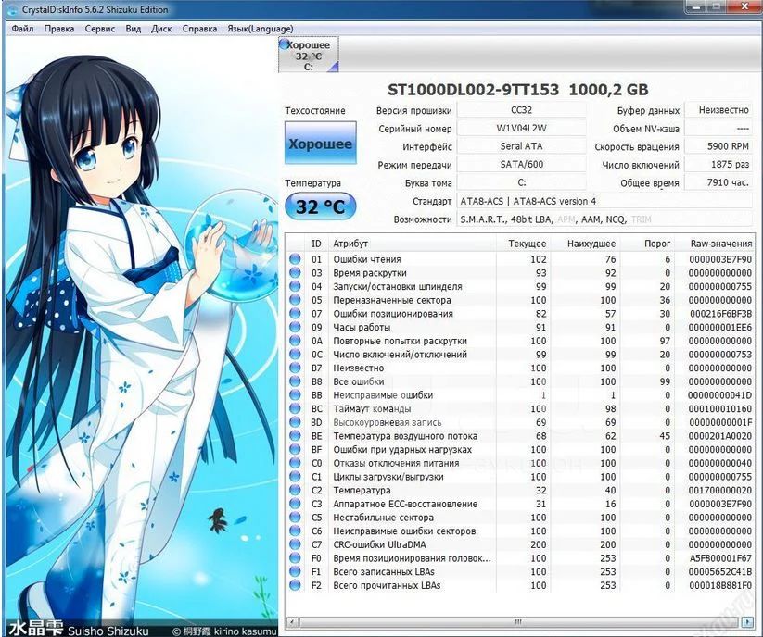Open the Вид menu
763x637 pixels.
coord(133,29)
